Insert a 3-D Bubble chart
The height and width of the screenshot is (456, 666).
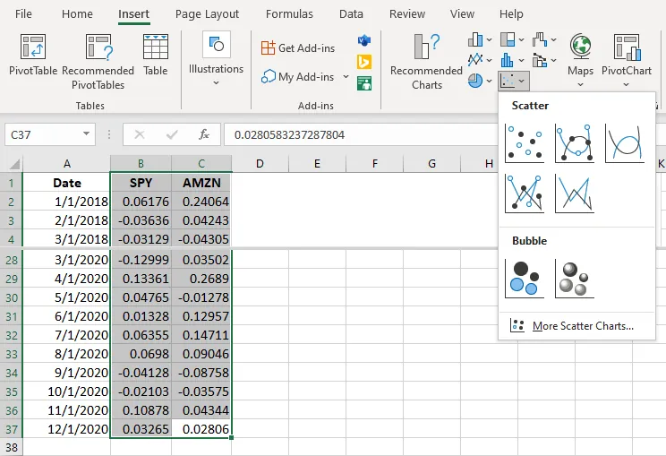(574, 278)
